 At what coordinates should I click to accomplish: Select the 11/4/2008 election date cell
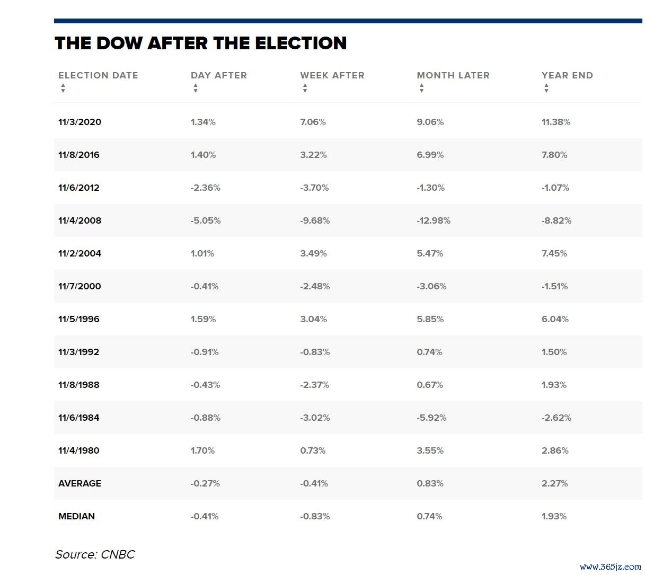[x=79, y=220]
